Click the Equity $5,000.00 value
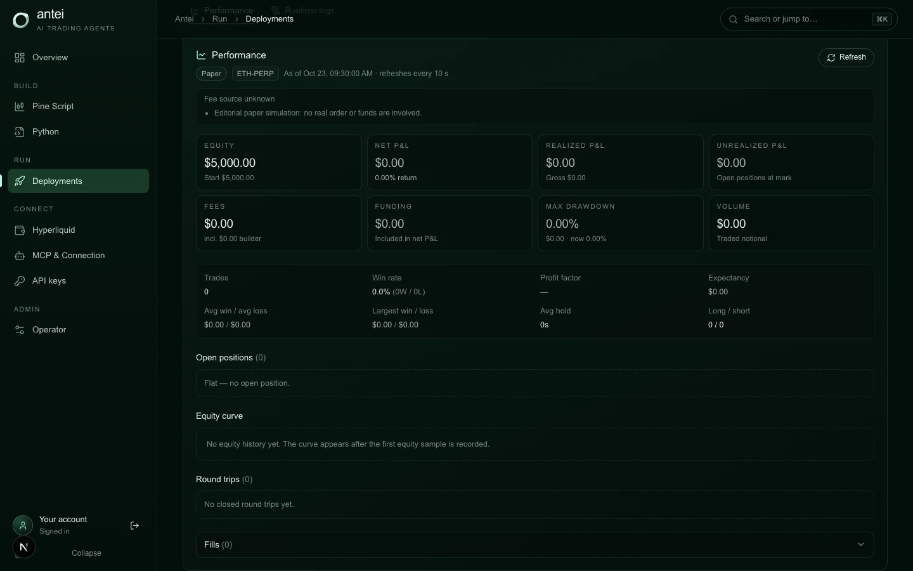 (x=230, y=163)
